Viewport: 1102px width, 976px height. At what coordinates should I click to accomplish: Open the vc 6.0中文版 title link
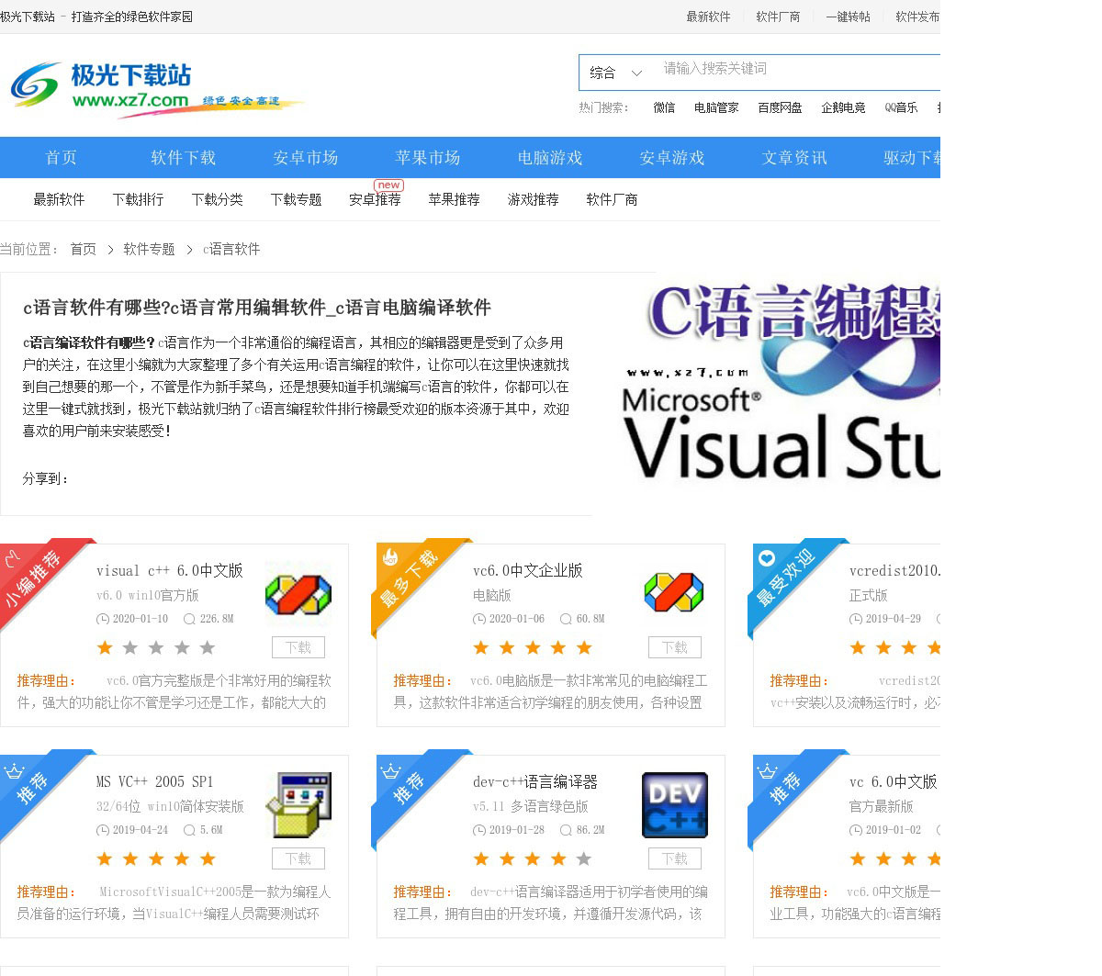(893, 782)
